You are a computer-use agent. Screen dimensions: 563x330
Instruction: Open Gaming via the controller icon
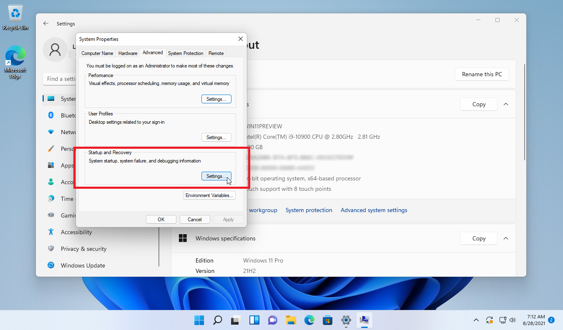coord(51,215)
